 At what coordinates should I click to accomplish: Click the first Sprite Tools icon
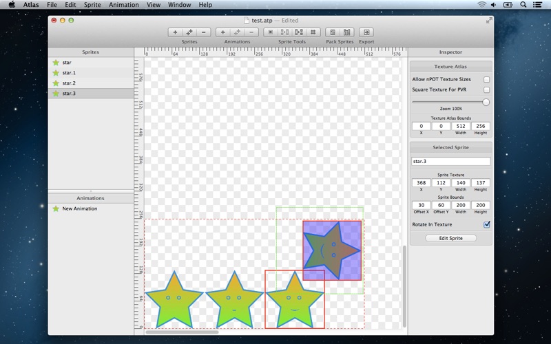click(x=270, y=32)
